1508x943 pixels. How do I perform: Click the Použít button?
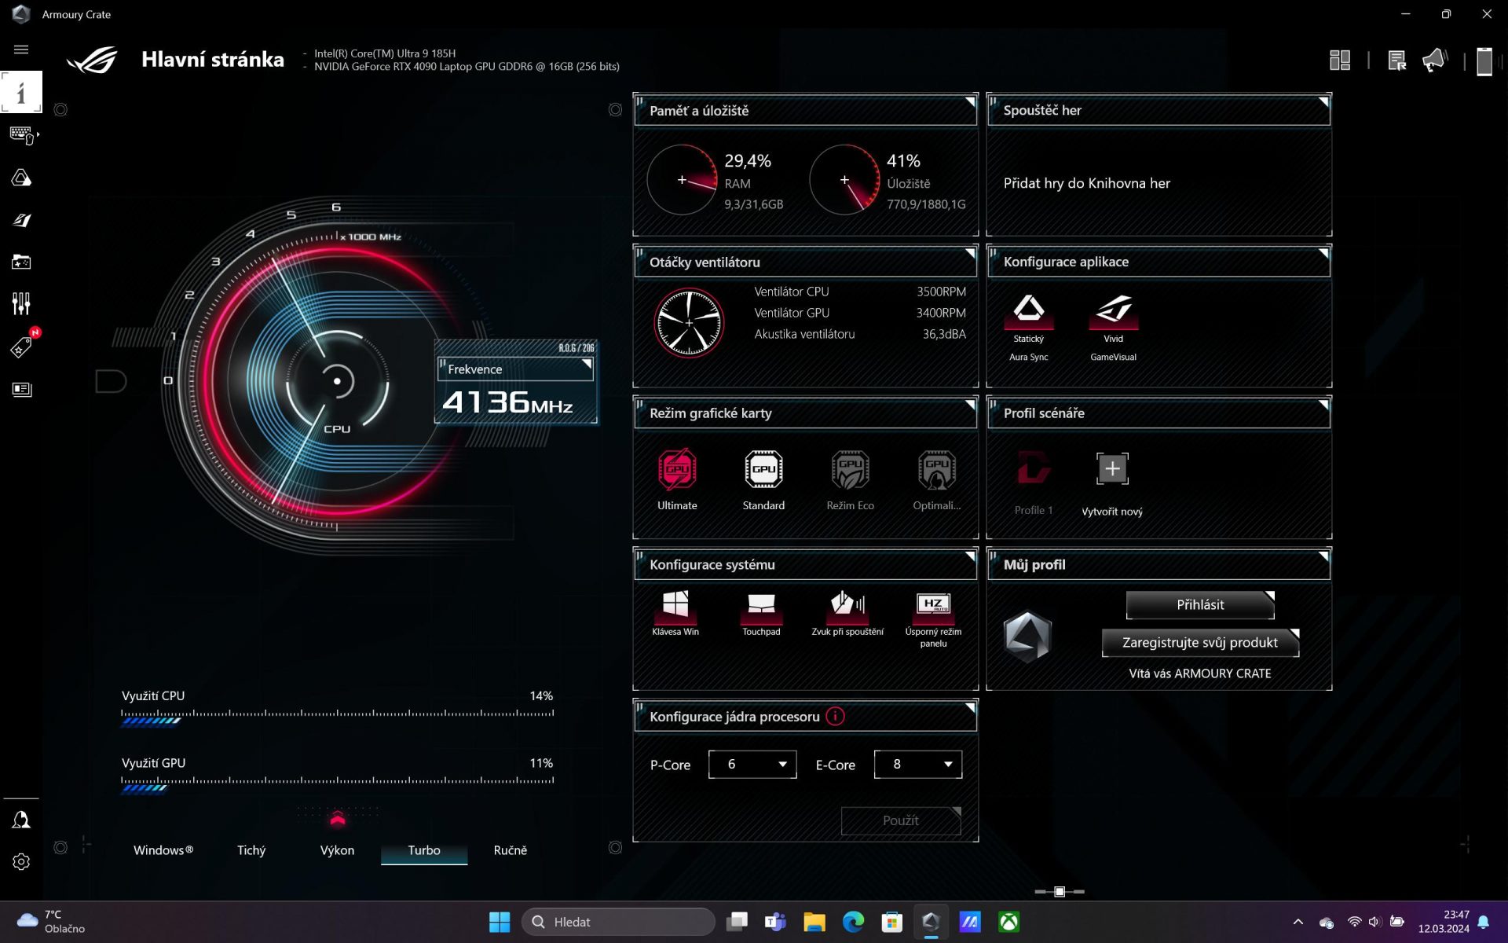pos(901,820)
